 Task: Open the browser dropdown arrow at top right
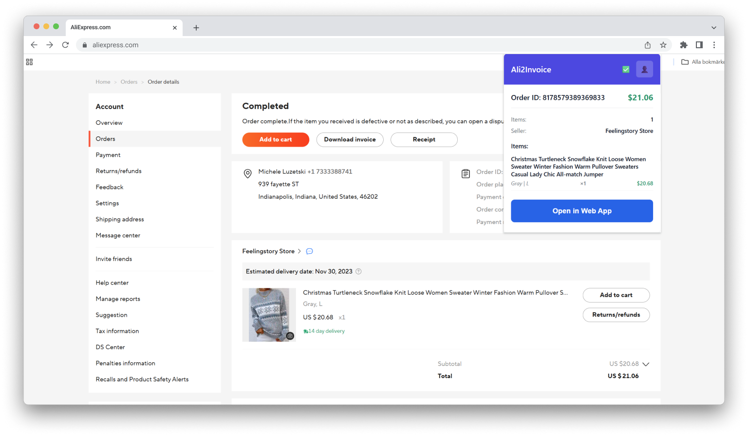click(x=713, y=27)
